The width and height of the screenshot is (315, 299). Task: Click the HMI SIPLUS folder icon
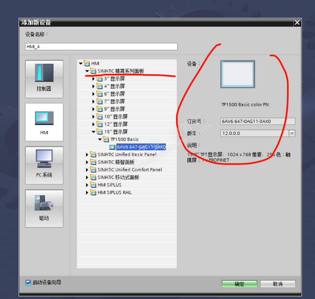(x=93, y=185)
